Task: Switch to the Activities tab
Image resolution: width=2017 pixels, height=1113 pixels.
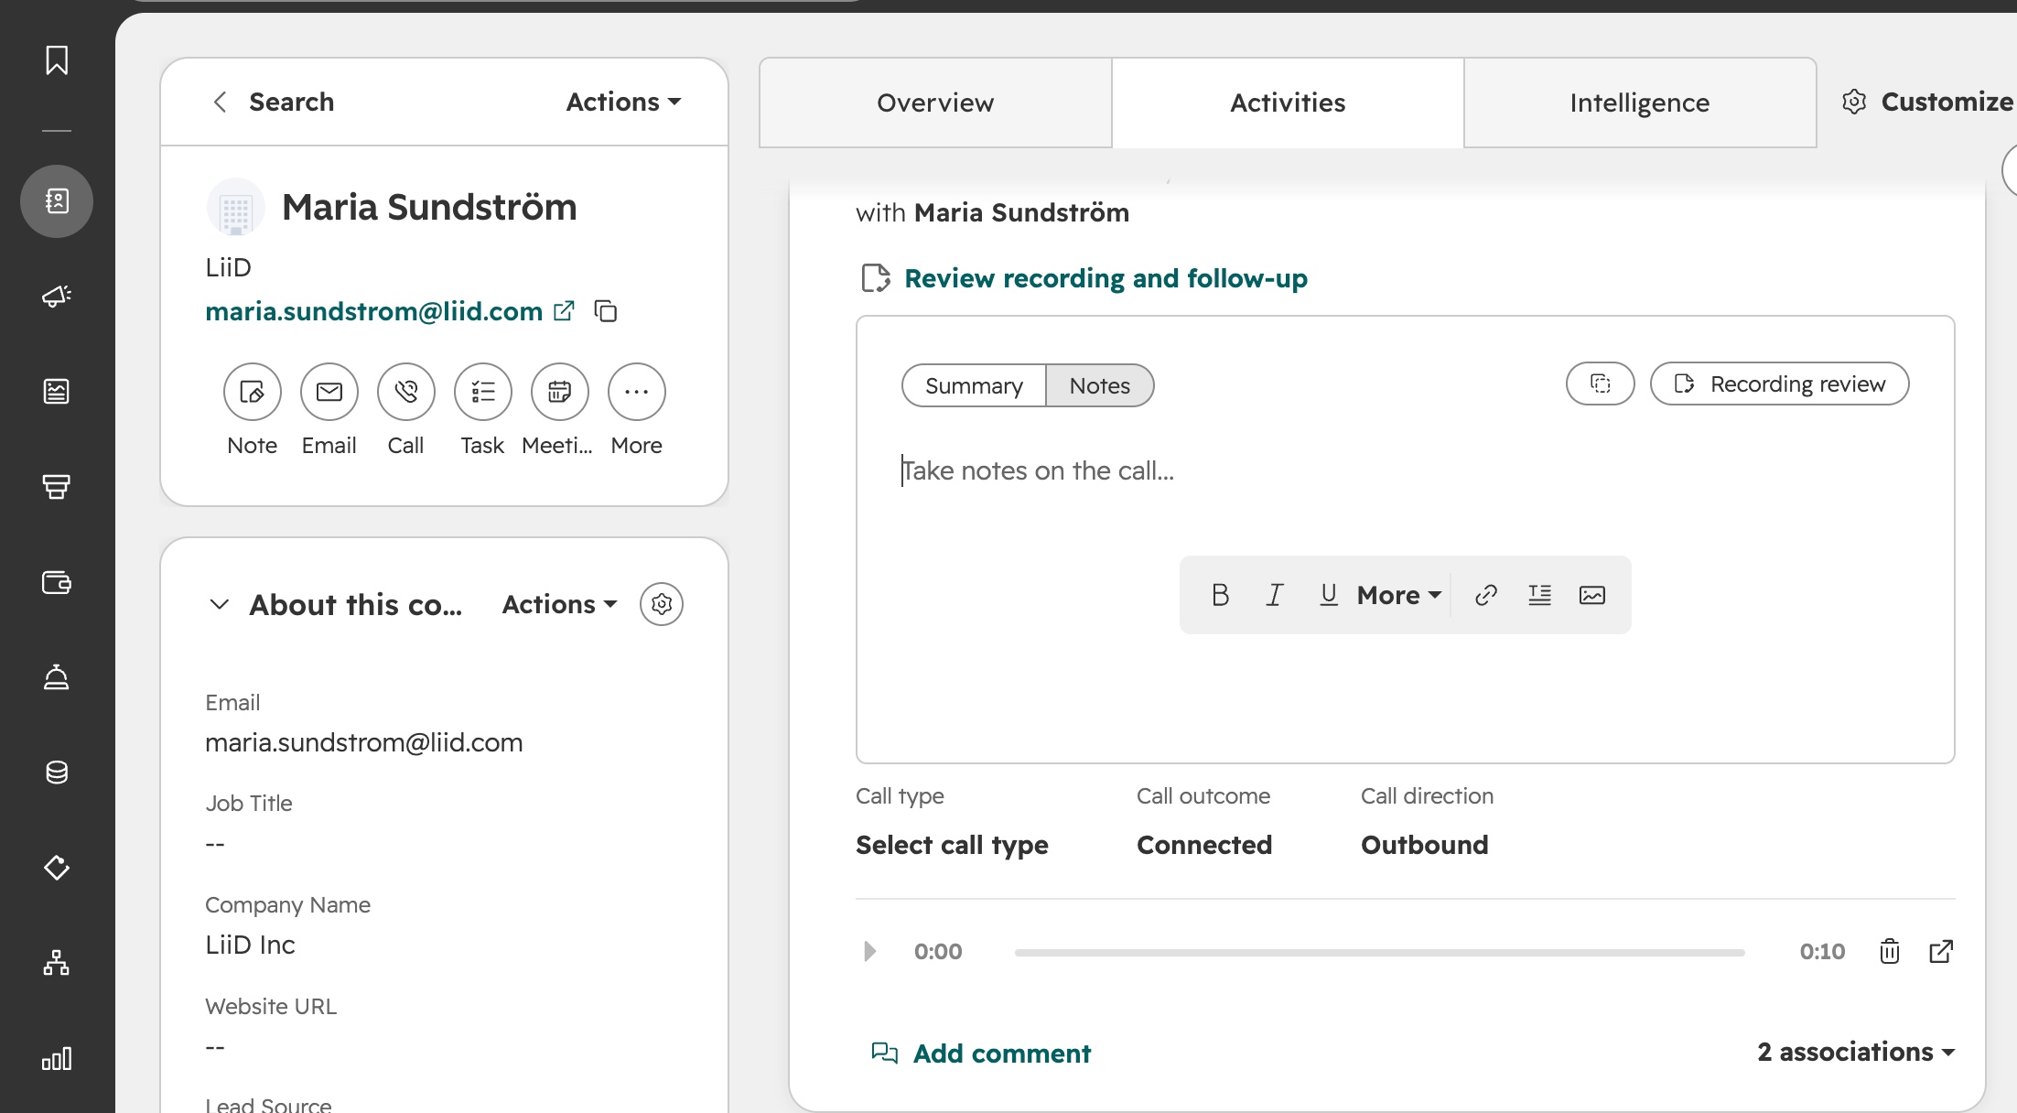Action: tap(1288, 103)
